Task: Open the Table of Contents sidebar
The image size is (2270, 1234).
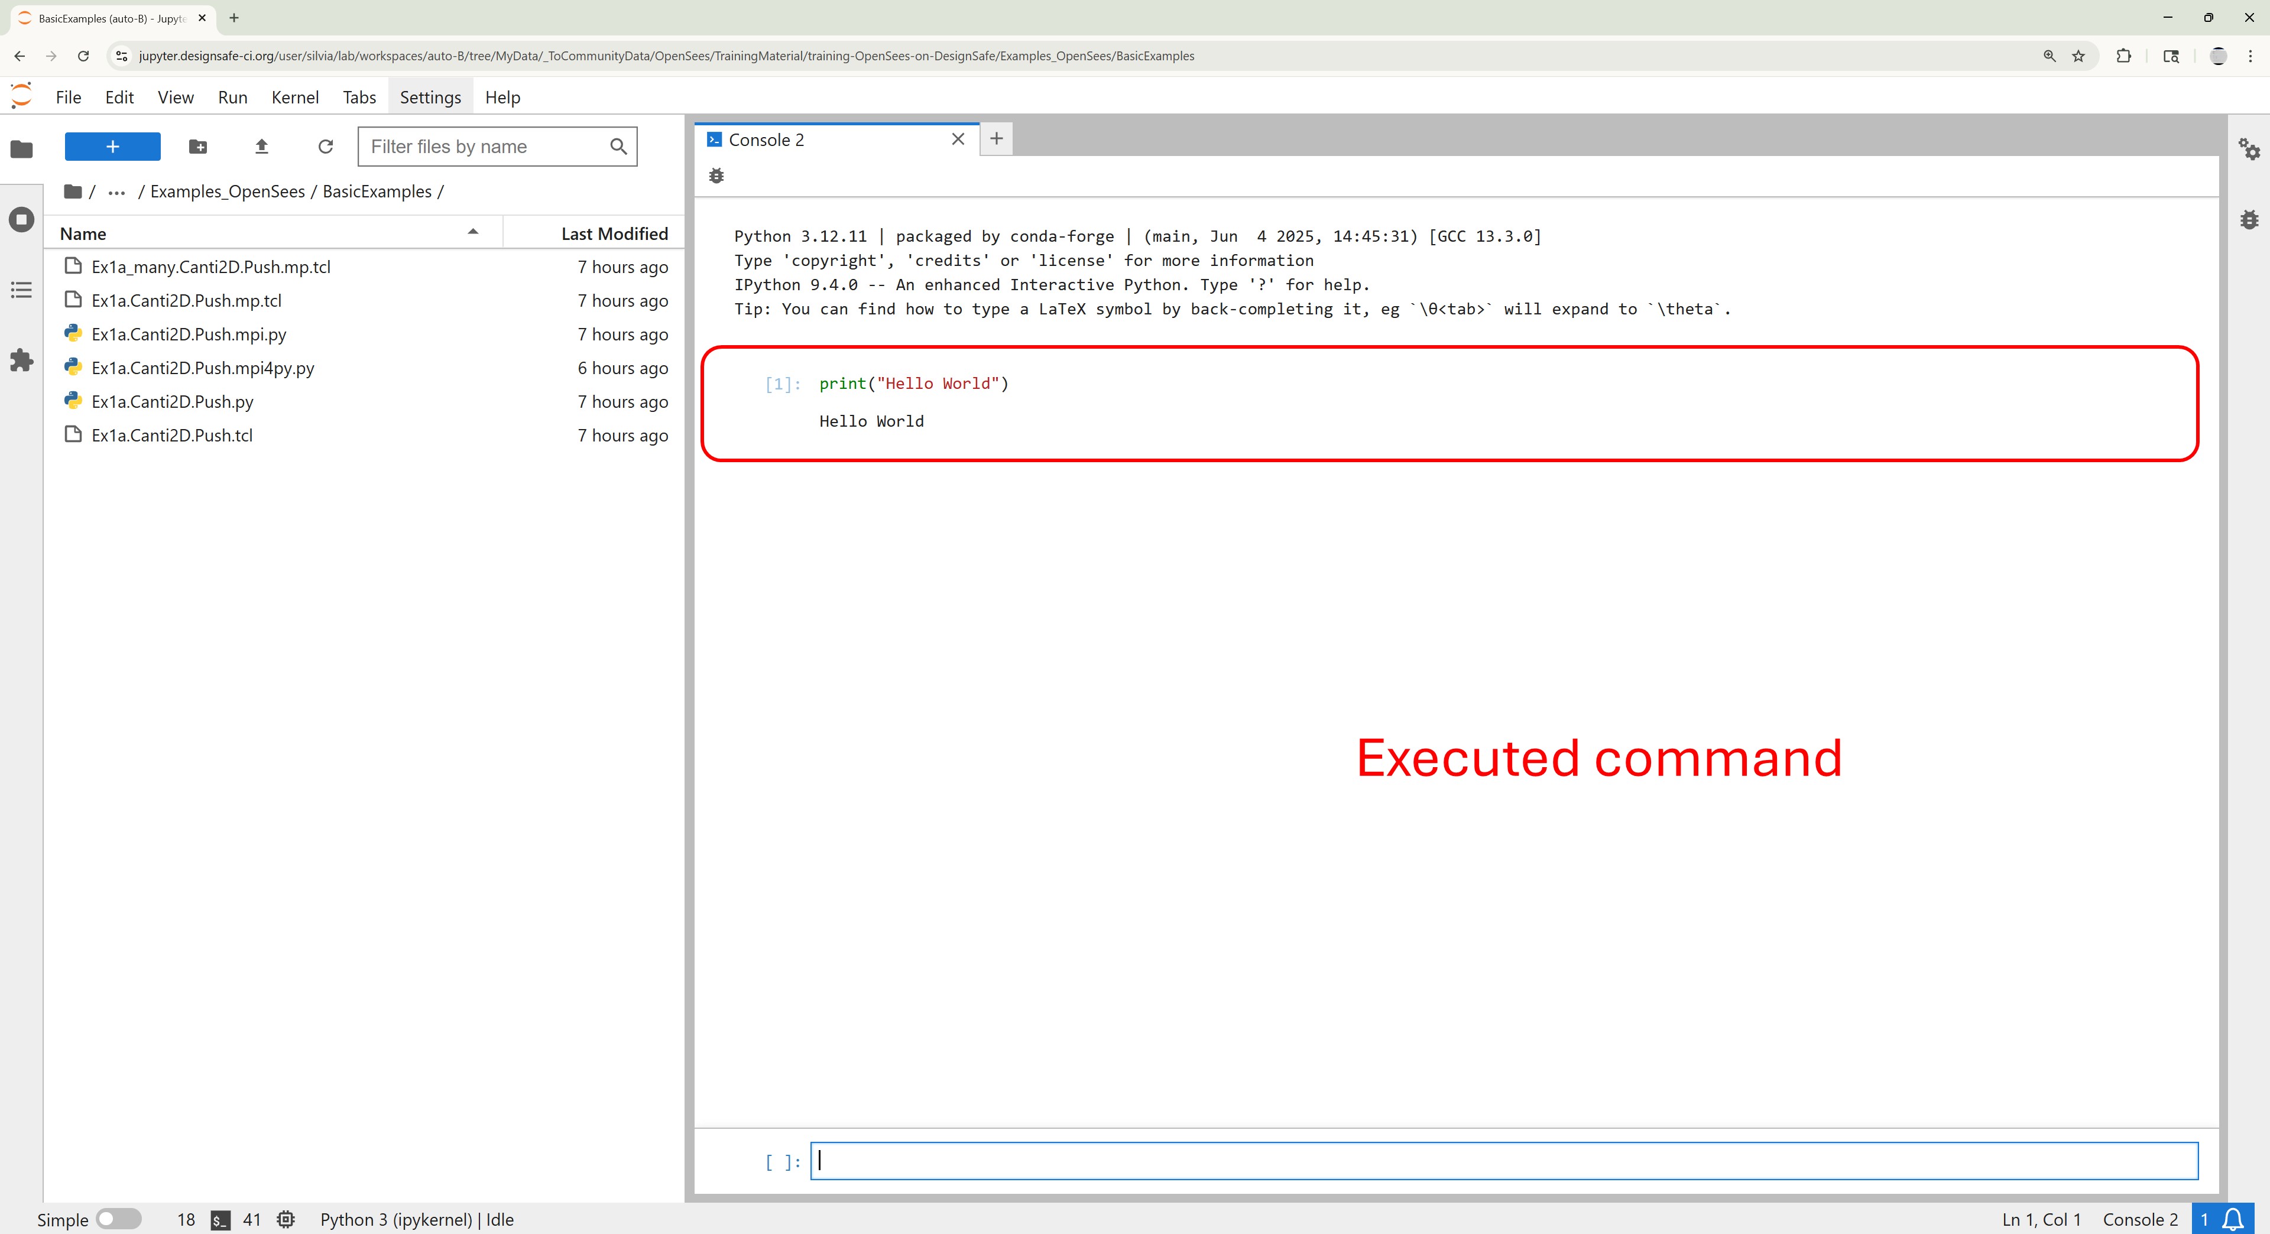Action: tap(21, 290)
